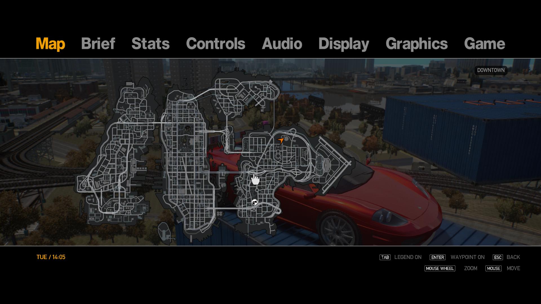Open the Stats tab

pos(150,44)
